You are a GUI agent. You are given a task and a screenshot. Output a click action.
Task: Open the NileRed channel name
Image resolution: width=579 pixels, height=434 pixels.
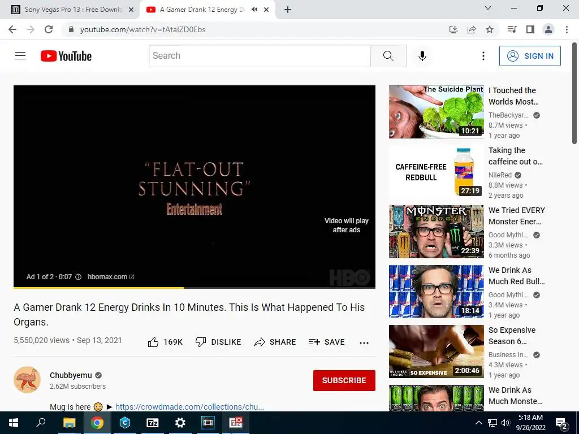(500, 175)
